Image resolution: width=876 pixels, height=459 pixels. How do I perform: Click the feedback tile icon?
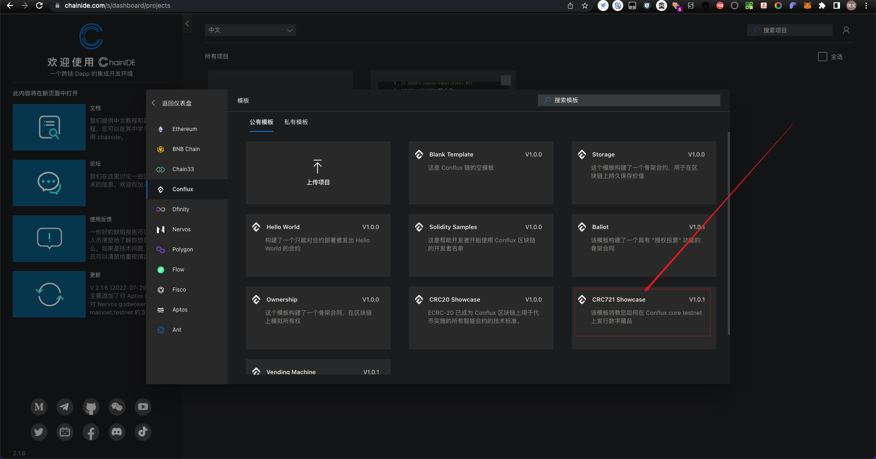point(49,239)
